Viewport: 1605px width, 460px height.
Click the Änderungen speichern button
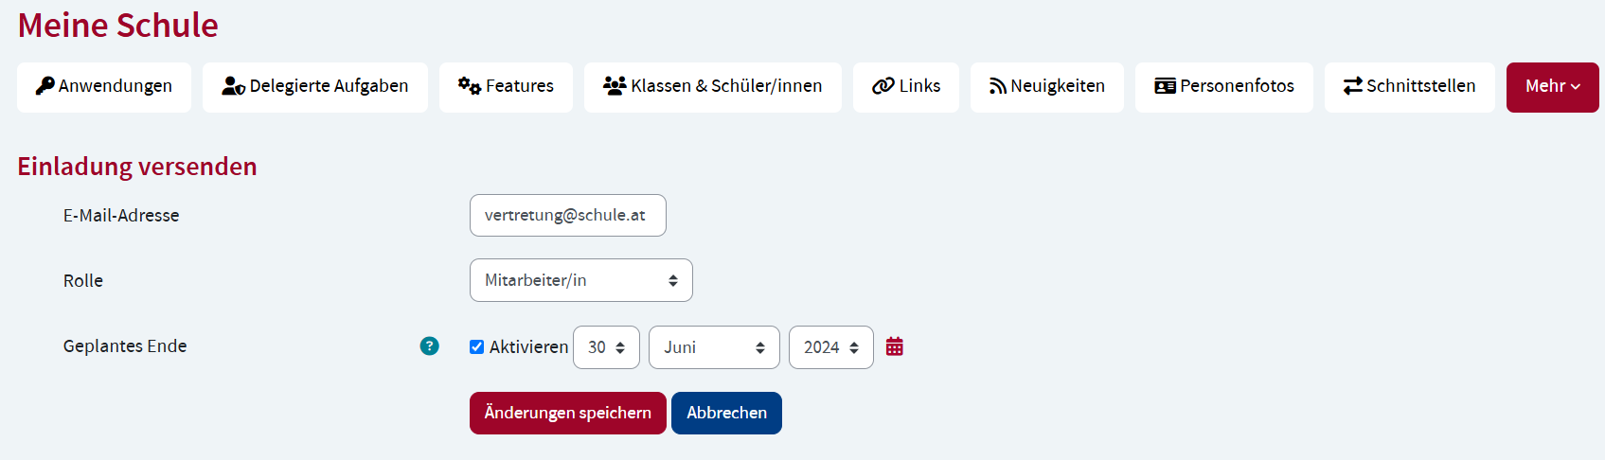568,413
